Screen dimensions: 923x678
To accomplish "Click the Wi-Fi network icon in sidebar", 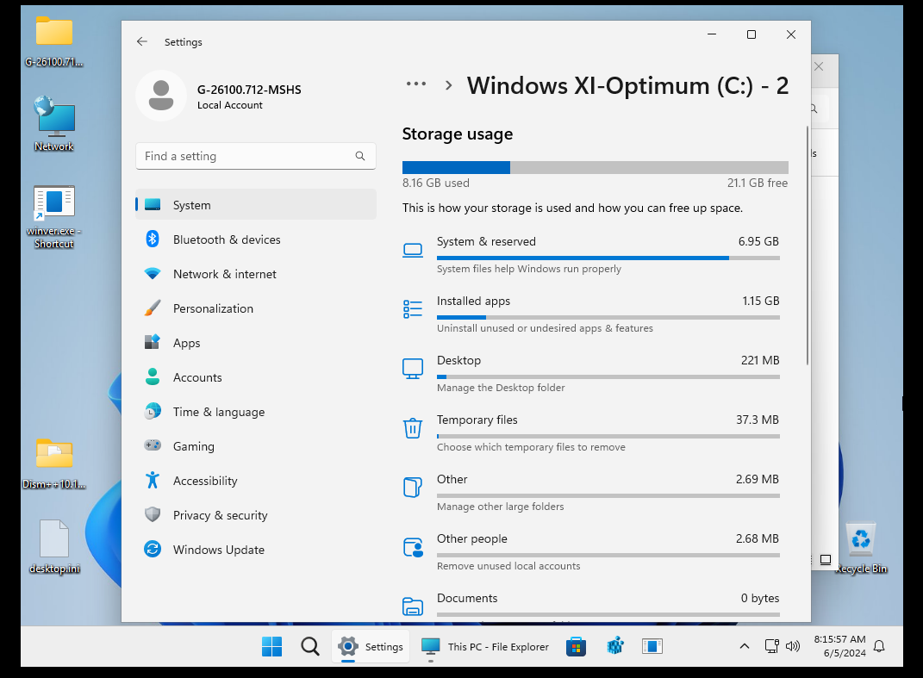I will point(153,274).
